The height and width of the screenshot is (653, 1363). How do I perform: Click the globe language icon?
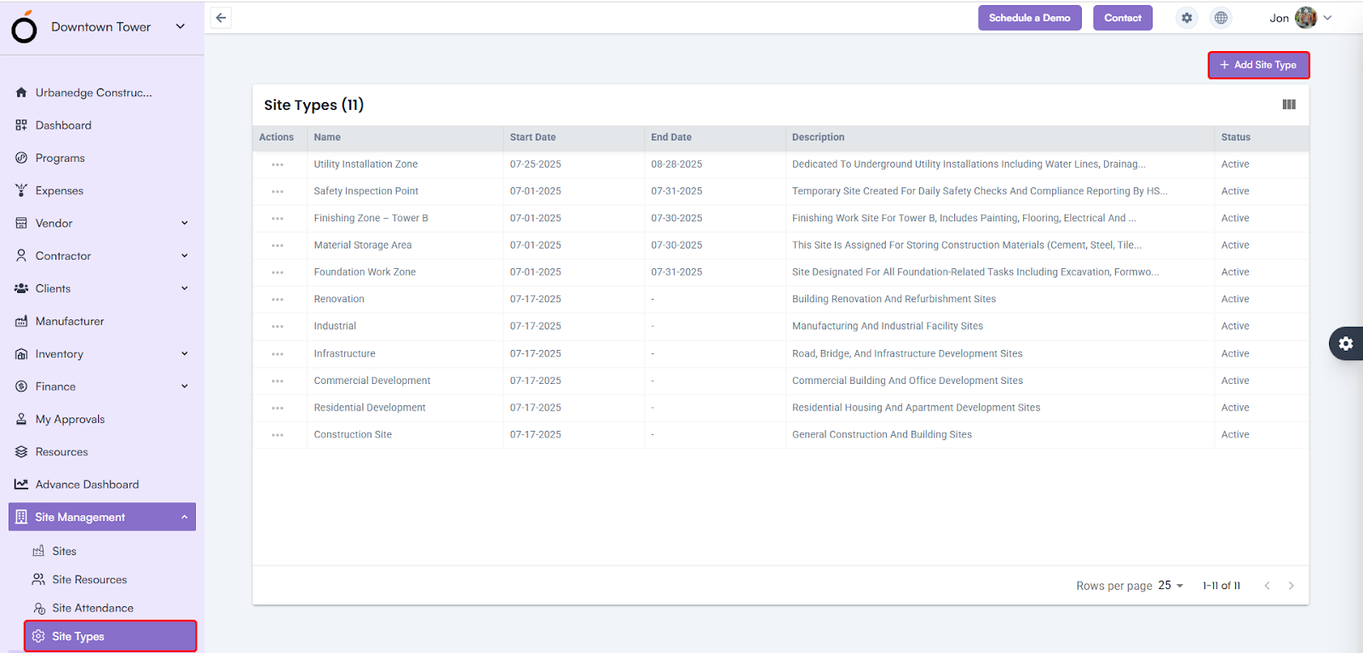1221,18
